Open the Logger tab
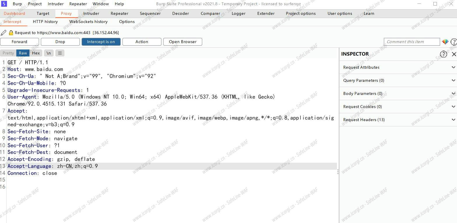457x223 pixels. coord(238,13)
